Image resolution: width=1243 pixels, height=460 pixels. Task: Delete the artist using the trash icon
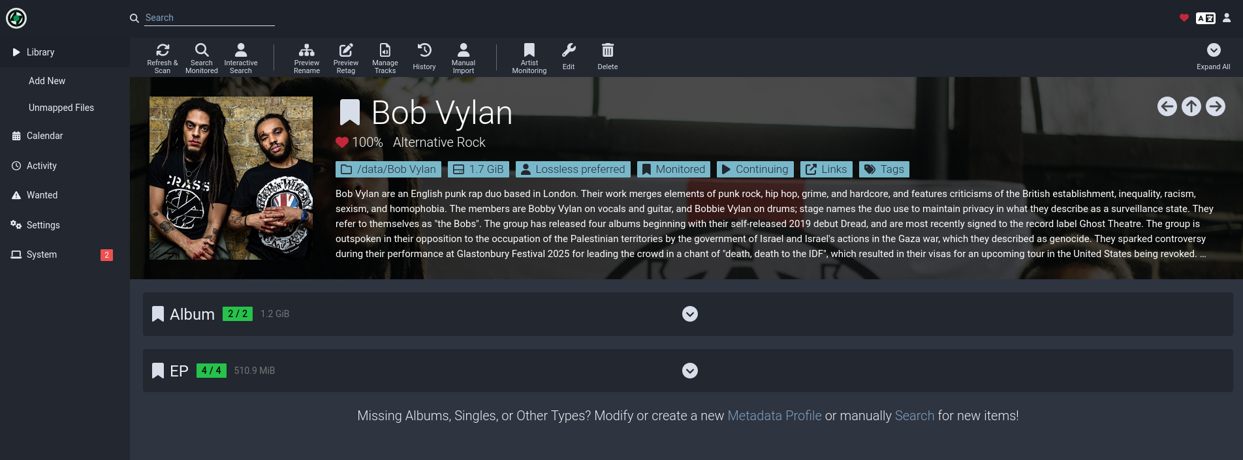[x=607, y=51]
